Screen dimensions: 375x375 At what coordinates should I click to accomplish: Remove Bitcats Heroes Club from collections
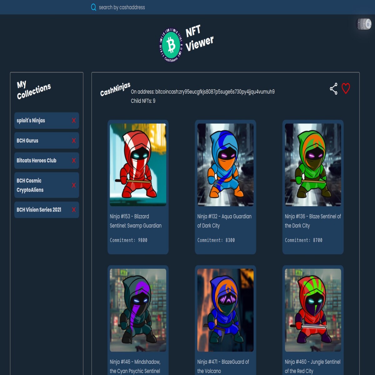pyautogui.click(x=74, y=161)
